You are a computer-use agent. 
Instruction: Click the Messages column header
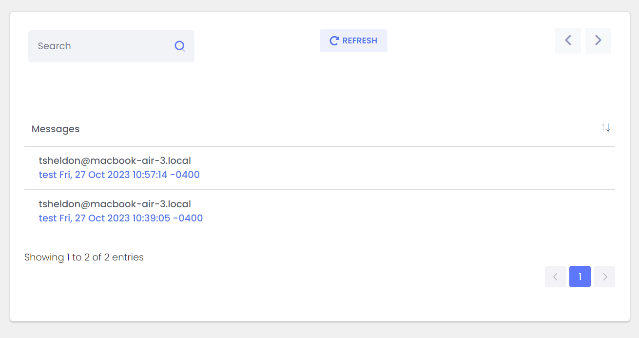[56, 129]
